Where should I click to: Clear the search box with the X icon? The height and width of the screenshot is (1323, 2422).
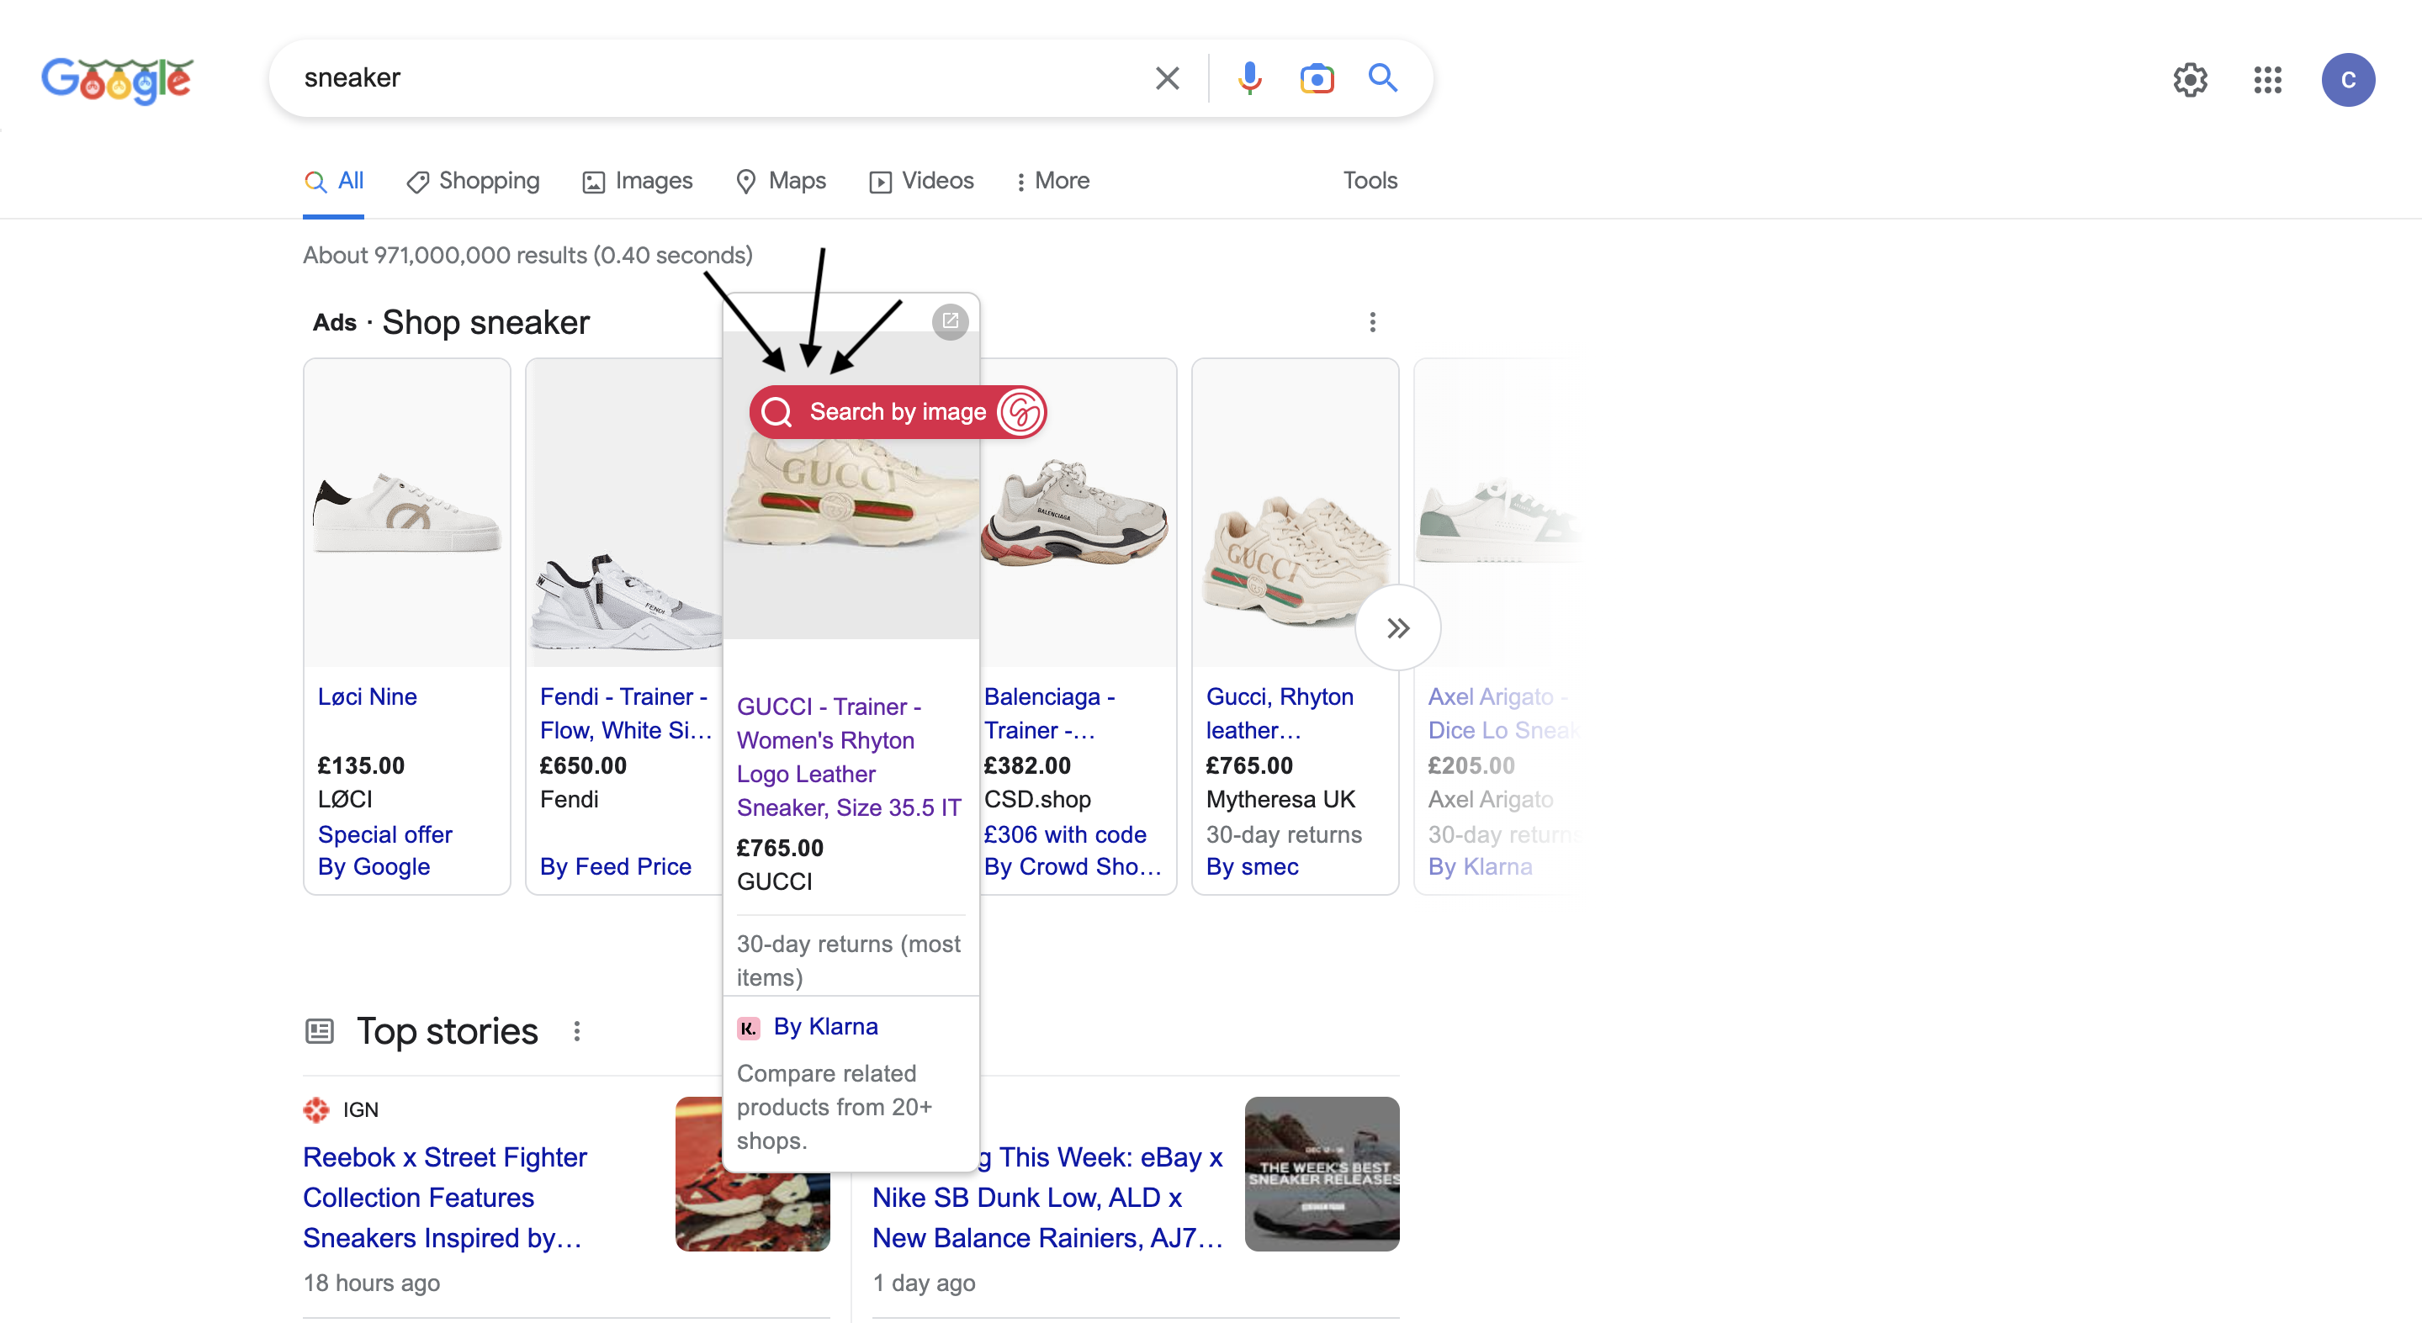pos(1167,78)
